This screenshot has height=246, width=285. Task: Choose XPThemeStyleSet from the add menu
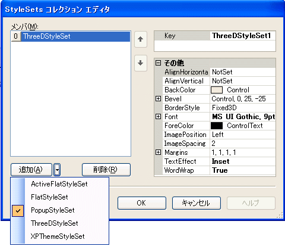(x=59, y=236)
